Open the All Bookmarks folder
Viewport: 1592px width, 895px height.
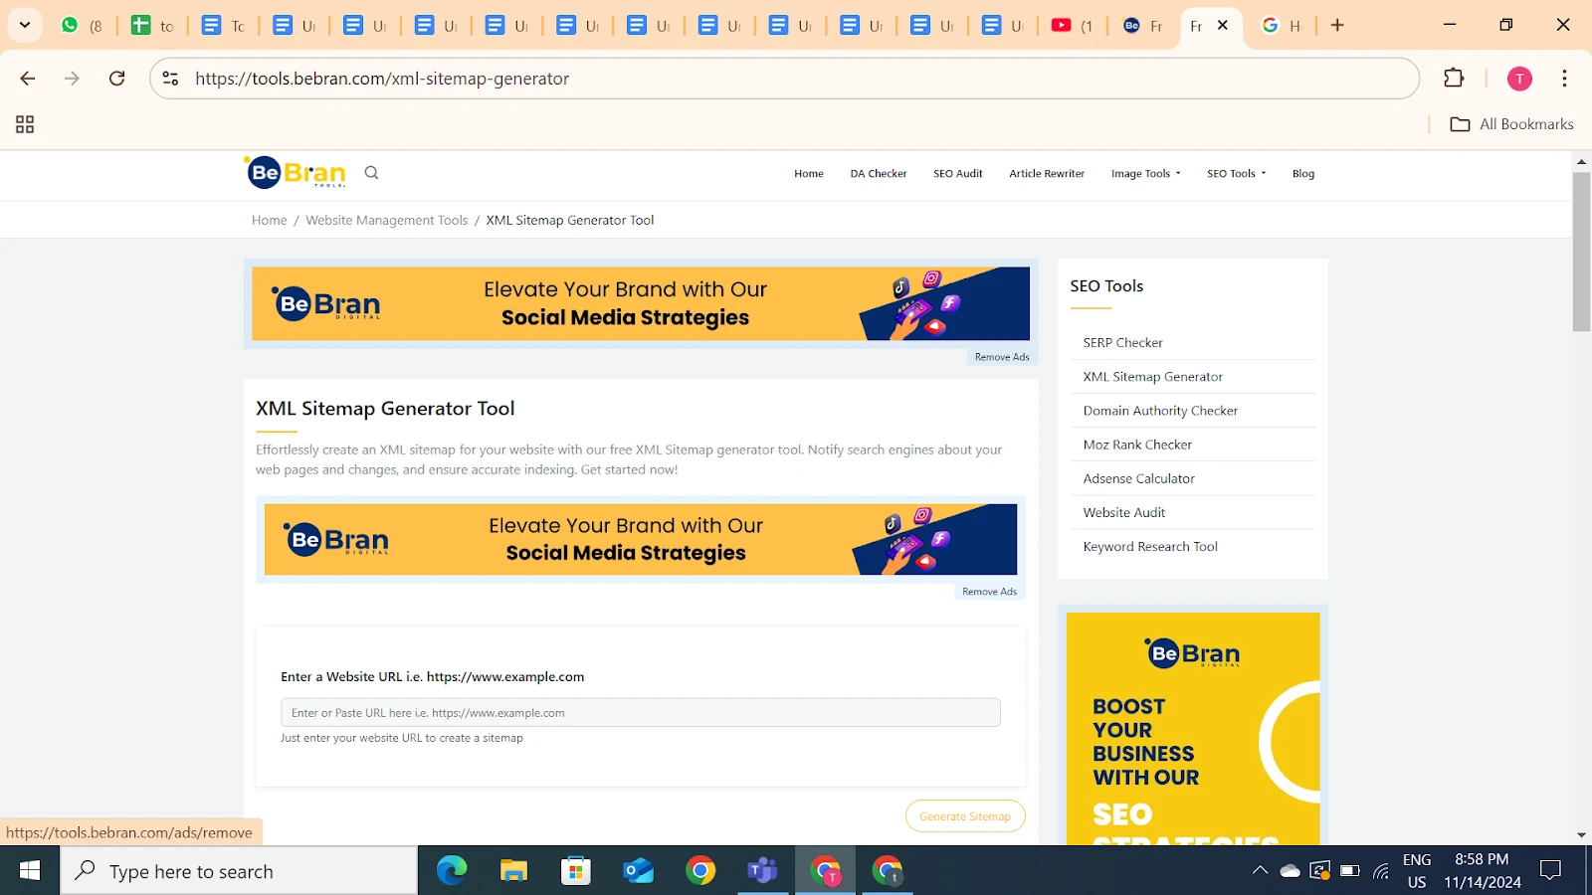click(x=1512, y=124)
